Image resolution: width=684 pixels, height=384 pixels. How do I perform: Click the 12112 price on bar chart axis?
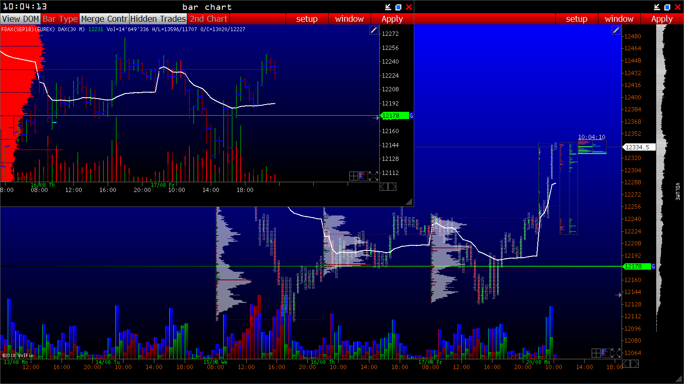coord(390,173)
